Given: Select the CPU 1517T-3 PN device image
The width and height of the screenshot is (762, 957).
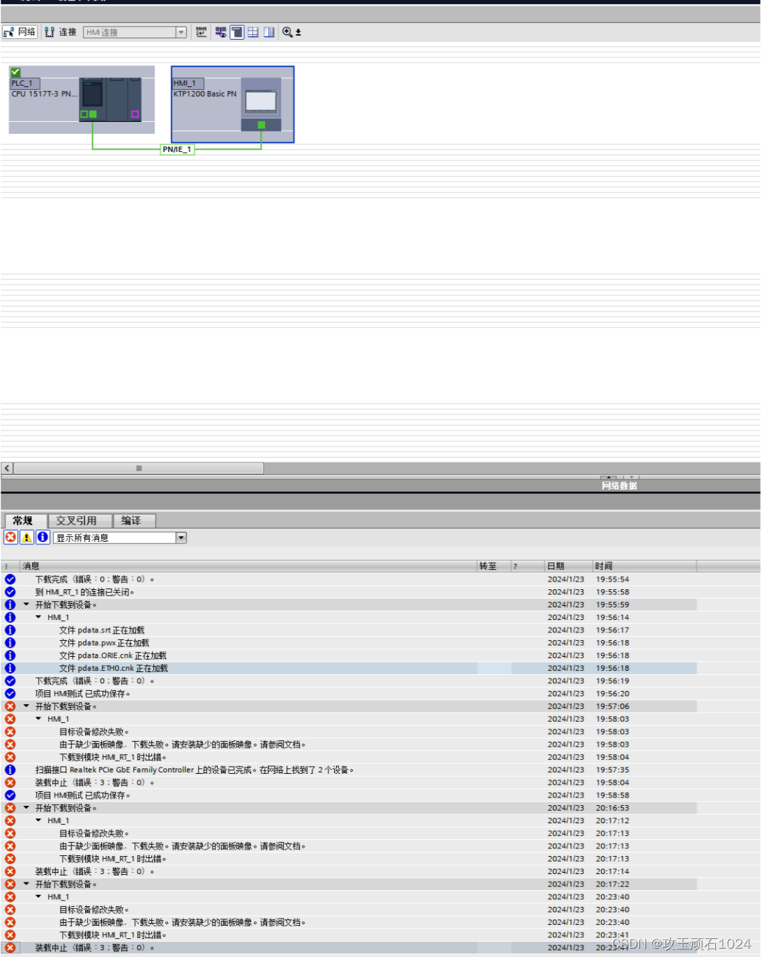Looking at the screenshot, I should coord(110,100).
